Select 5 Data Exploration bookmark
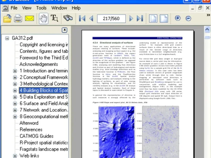Screen dimensions: 211x158 tap(44, 97)
